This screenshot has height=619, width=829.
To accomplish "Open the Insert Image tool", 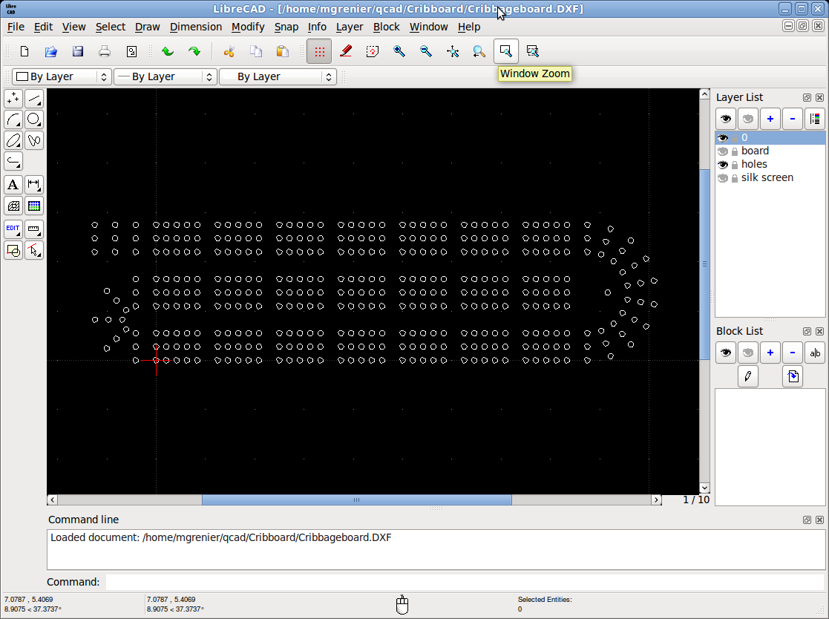I will coord(34,206).
